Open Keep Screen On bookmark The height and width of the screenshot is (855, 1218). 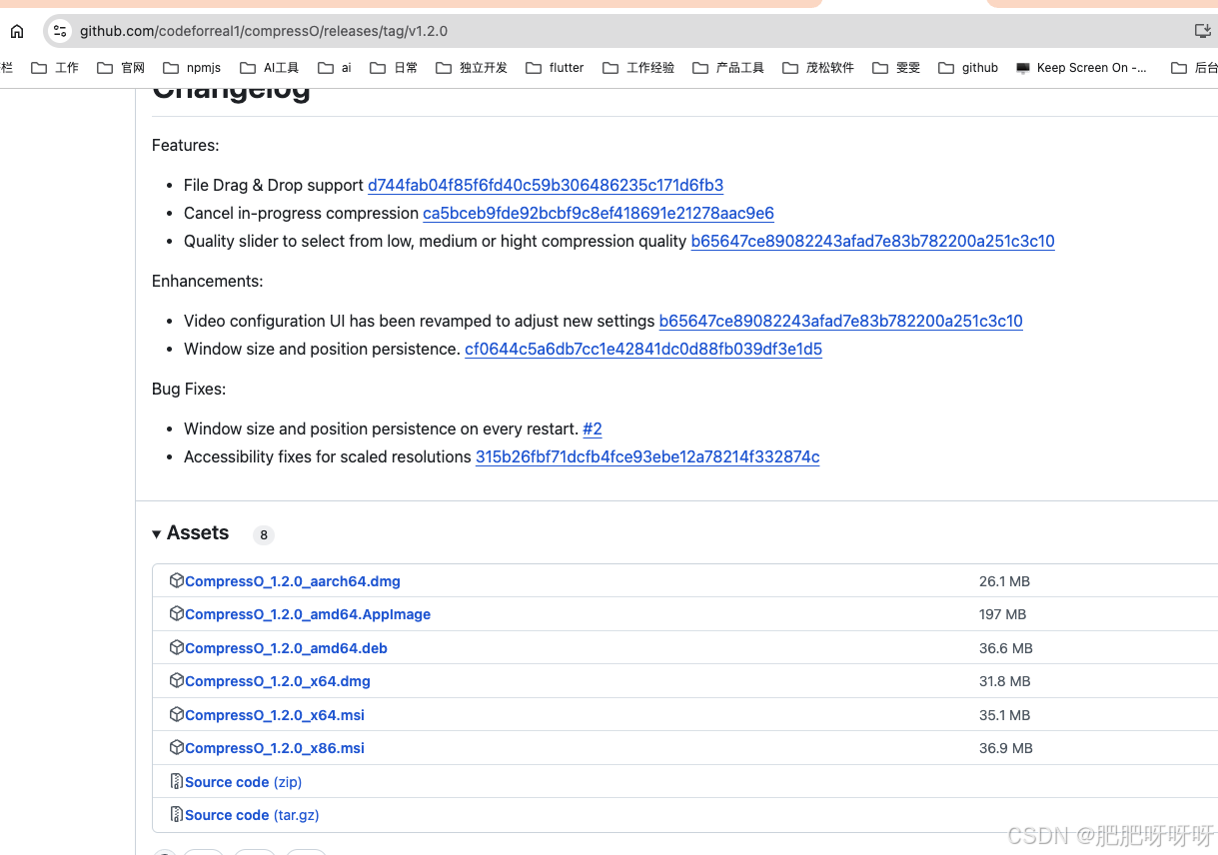click(1081, 68)
